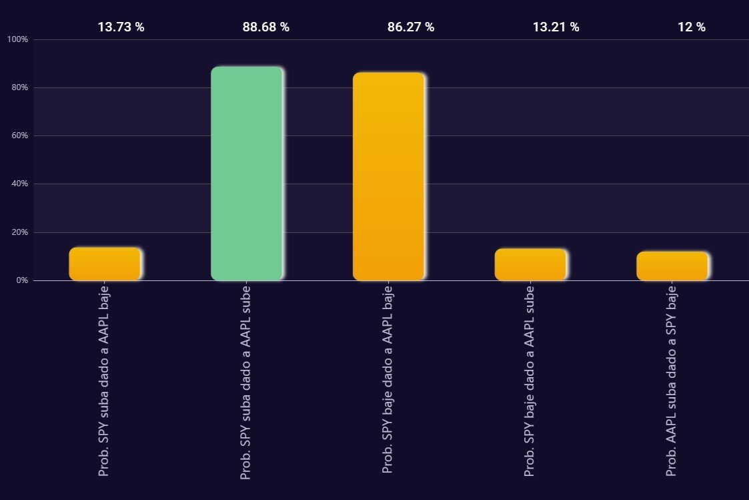Click the 100% y-axis tick label
This screenshot has width=749, height=500.
(17, 39)
